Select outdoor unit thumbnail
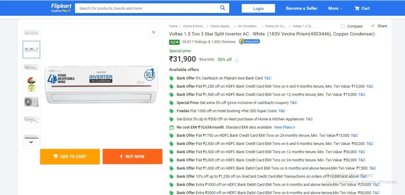The height and width of the screenshot is (195, 405). pos(31,102)
